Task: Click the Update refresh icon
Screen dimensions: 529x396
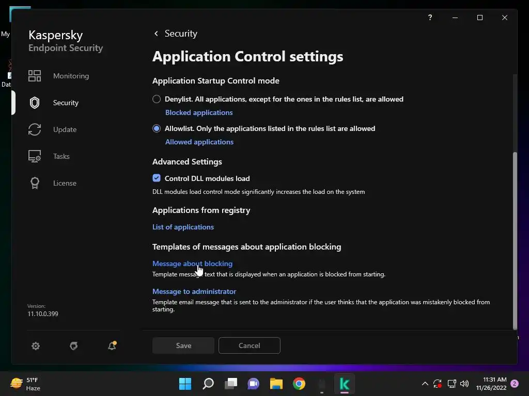Action: tap(35, 129)
